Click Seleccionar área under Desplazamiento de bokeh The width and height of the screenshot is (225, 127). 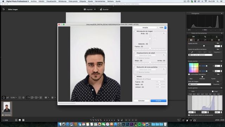point(145,55)
